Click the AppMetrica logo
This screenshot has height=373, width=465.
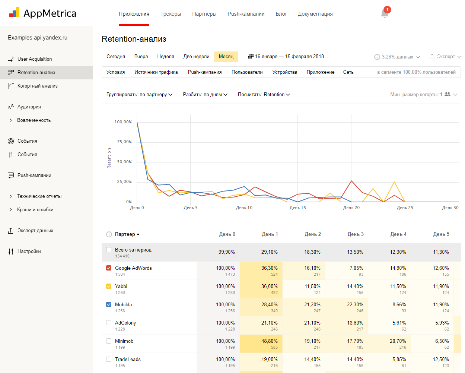pyautogui.click(x=43, y=13)
